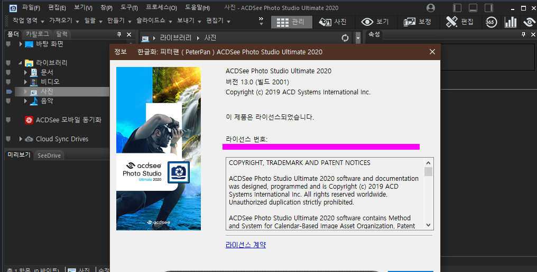Select ACDSee 모바일 동기화 item
The image size is (537, 272).
click(69, 120)
